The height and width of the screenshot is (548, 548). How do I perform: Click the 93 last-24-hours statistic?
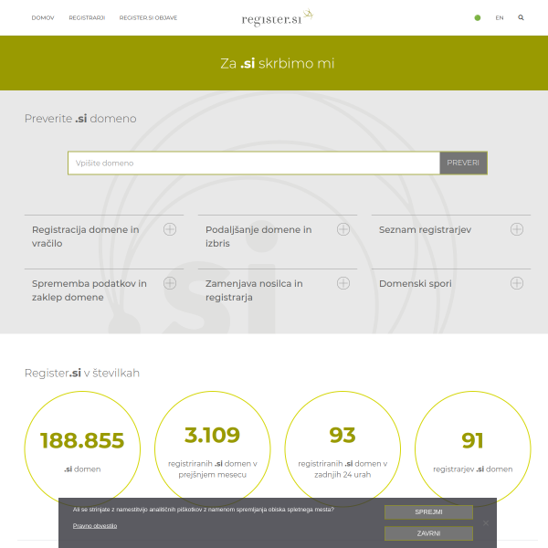[x=342, y=449]
